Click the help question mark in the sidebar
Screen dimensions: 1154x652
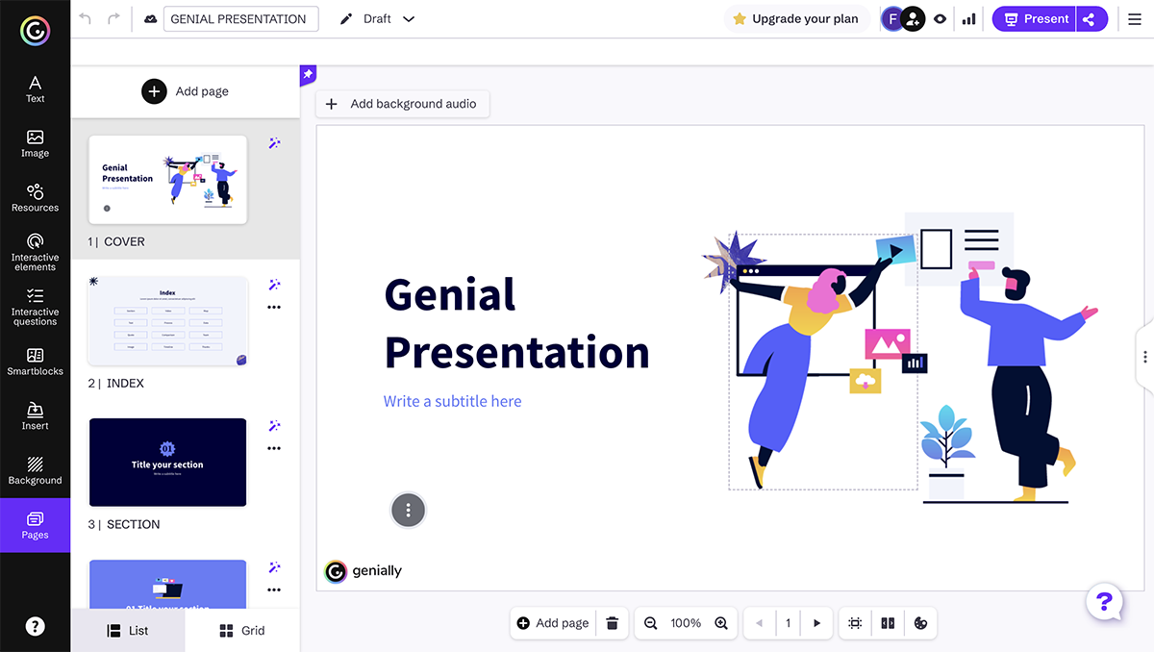pyautogui.click(x=35, y=626)
